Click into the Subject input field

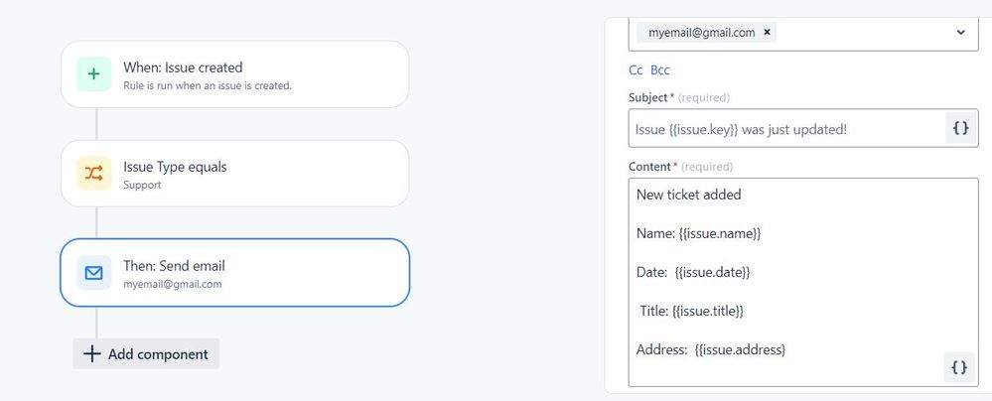[x=786, y=130]
